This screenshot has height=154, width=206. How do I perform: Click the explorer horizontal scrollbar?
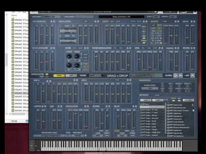(x=18, y=114)
